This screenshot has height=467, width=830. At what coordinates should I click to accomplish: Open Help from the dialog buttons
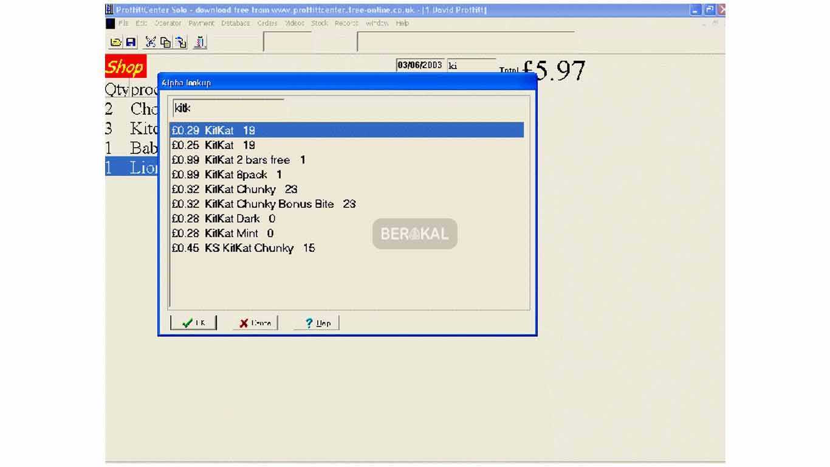(x=316, y=323)
